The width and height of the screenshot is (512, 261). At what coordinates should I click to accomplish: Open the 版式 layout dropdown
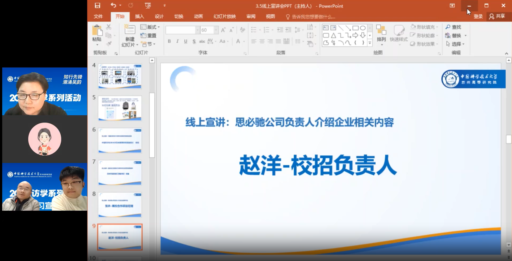click(150, 27)
